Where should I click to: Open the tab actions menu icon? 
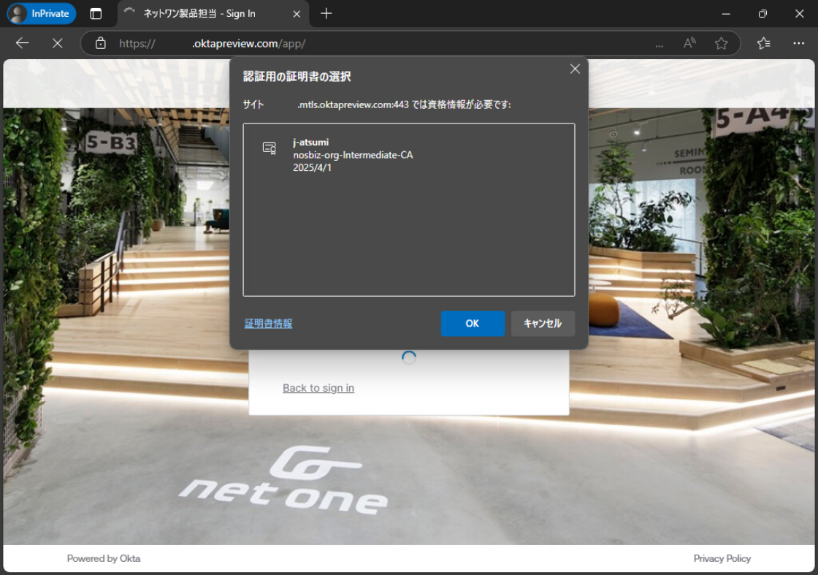click(x=96, y=14)
